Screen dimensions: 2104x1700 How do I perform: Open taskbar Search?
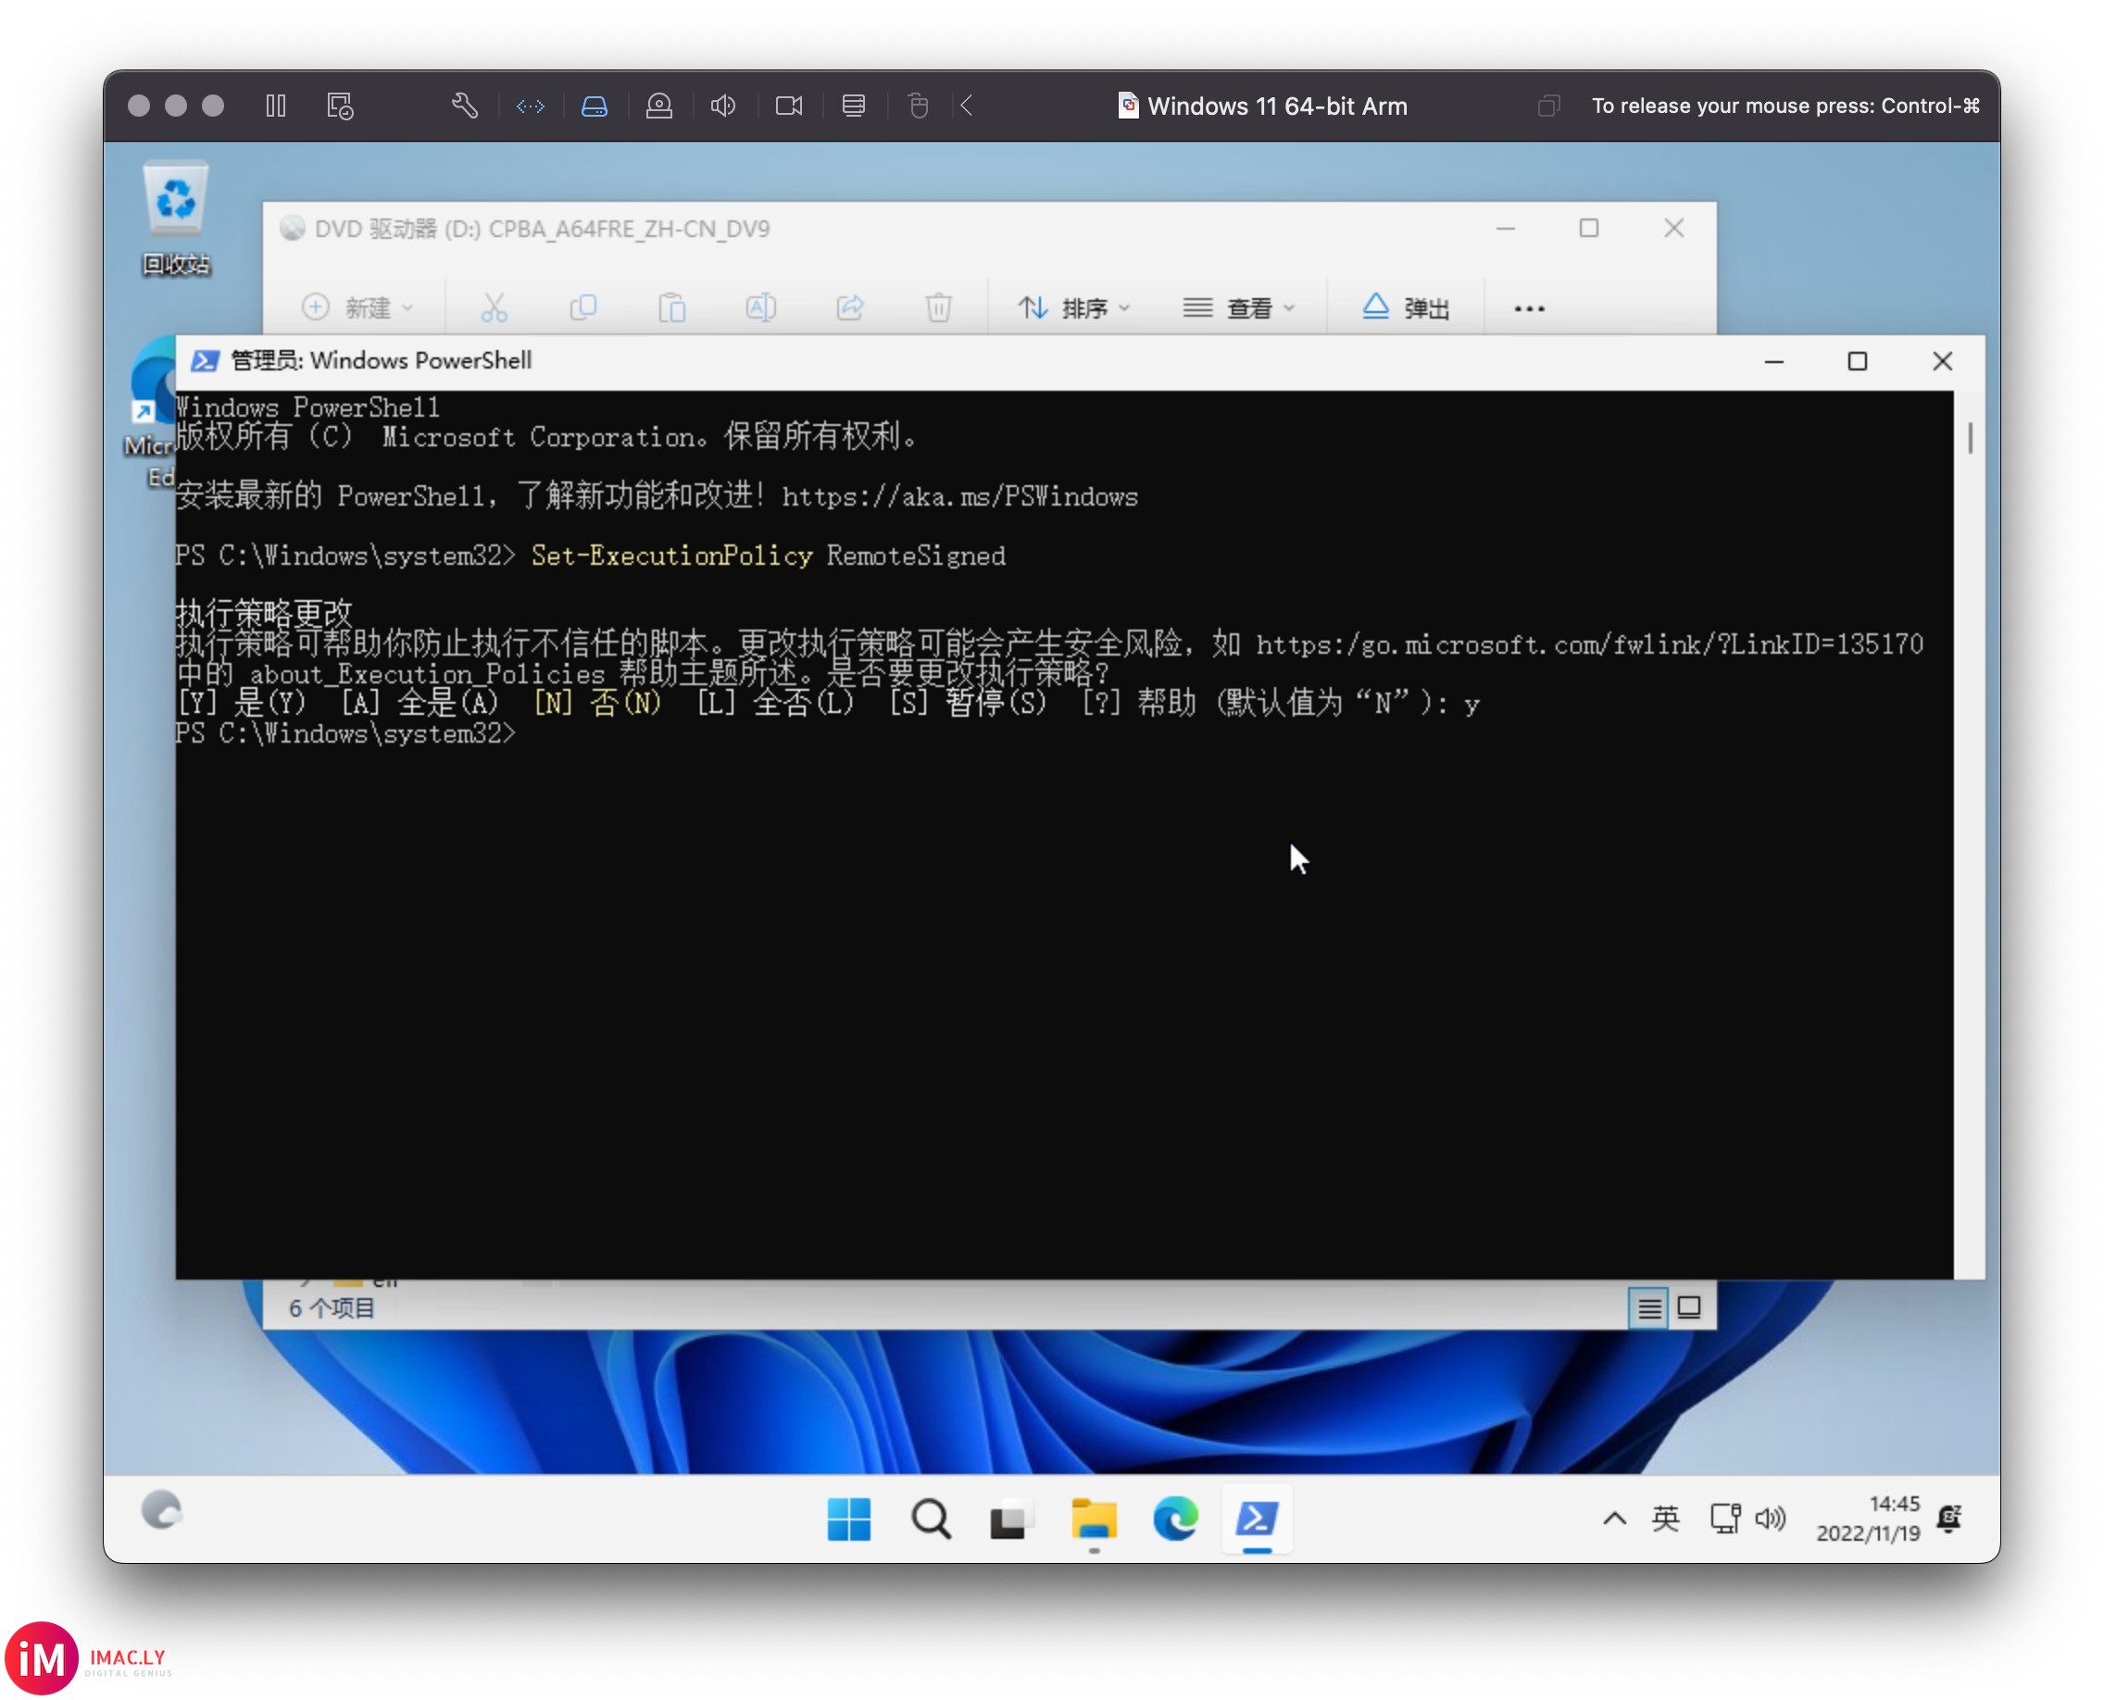click(931, 1519)
